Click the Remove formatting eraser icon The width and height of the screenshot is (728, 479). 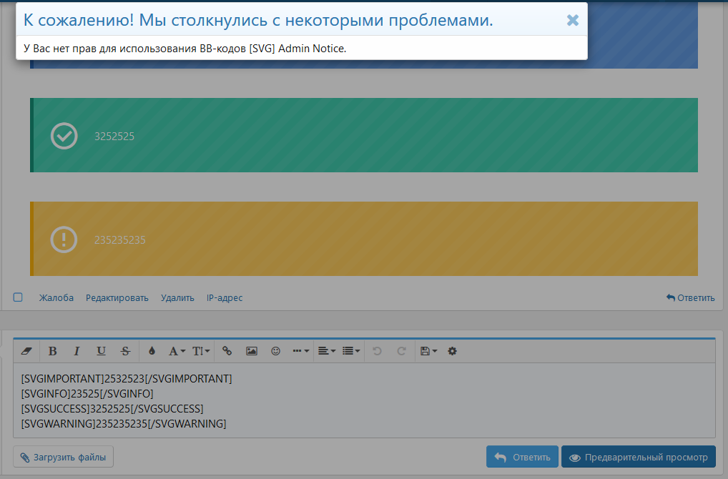(x=26, y=351)
